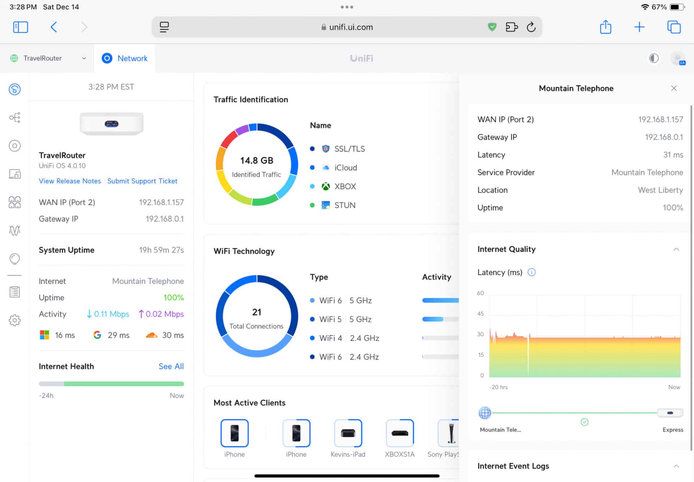Reload the unifi.ui.com page
Viewport: 694px width, 482px height.
tap(531, 27)
